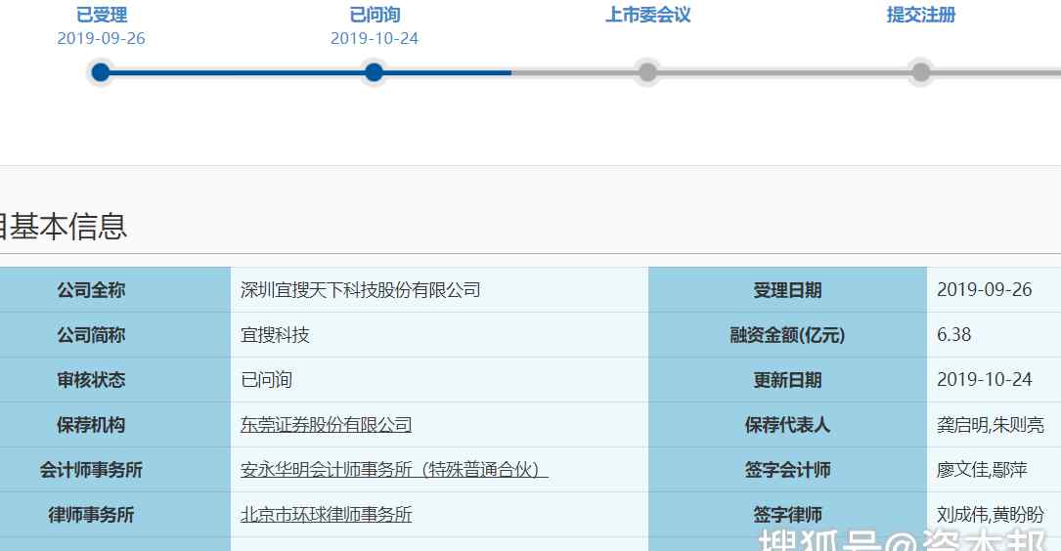Click the 公司全称 header cell
The image size is (1061, 551).
tap(115, 290)
